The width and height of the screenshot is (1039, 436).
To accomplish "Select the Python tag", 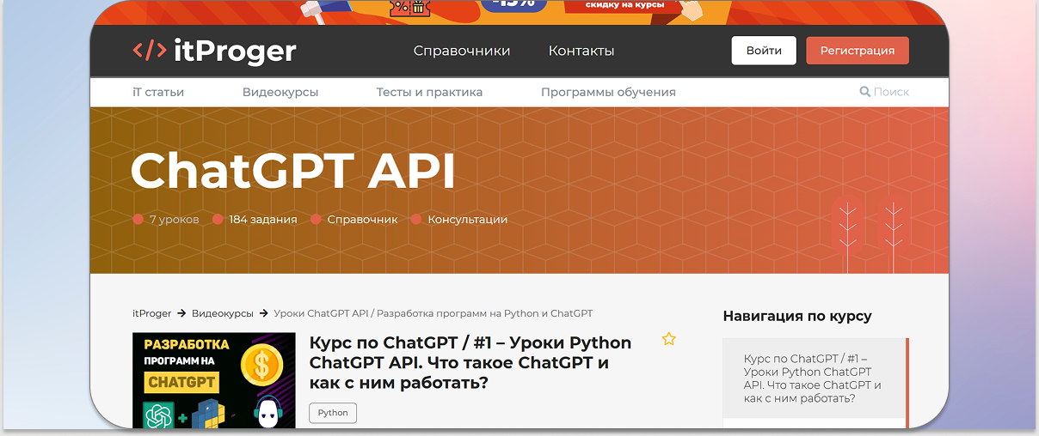I will click(333, 413).
